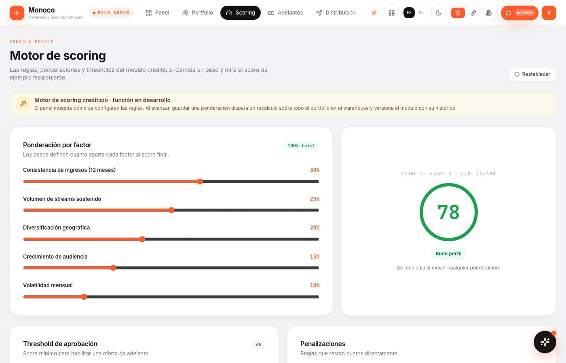Click the 15% weight value
Image resolution: width=566 pixels, height=363 pixels.
(315, 257)
